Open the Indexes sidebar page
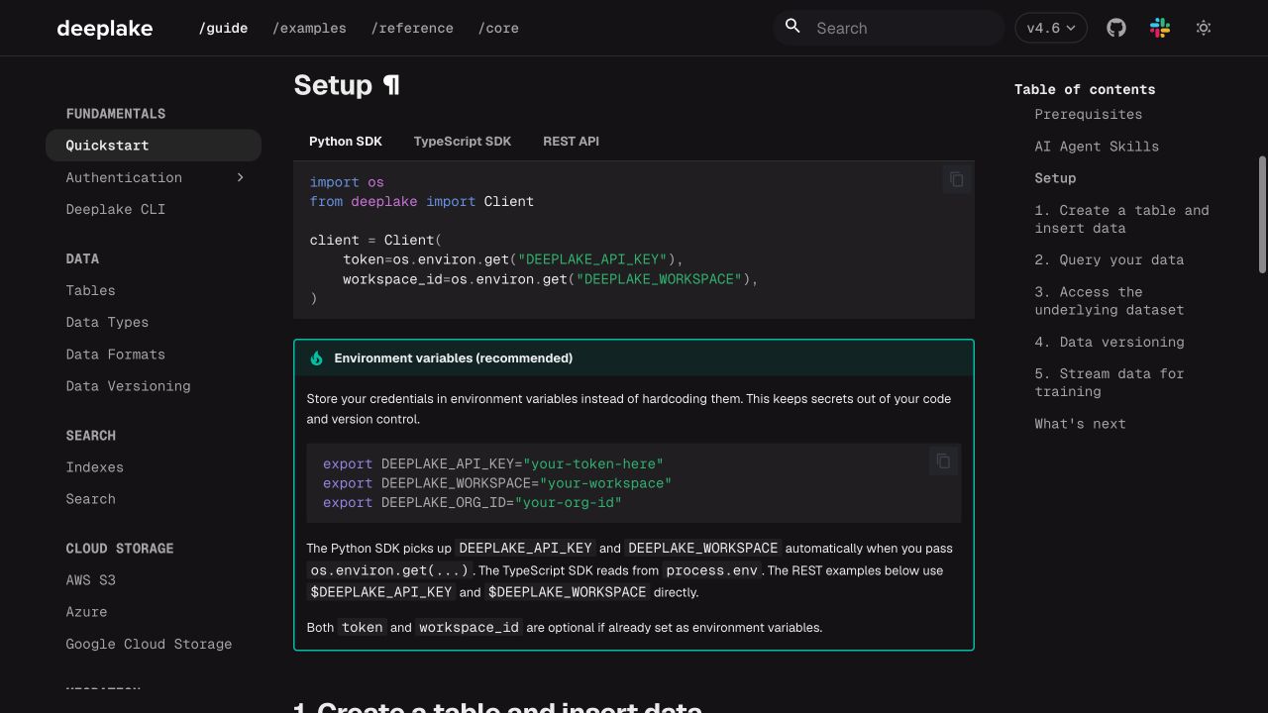 pyautogui.click(x=94, y=466)
